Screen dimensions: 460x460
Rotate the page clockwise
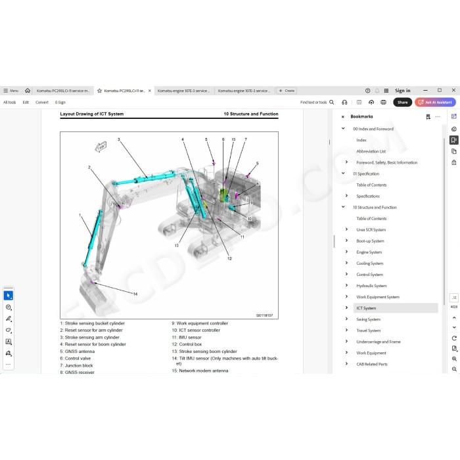pyautogui.click(x=454, y=338)
